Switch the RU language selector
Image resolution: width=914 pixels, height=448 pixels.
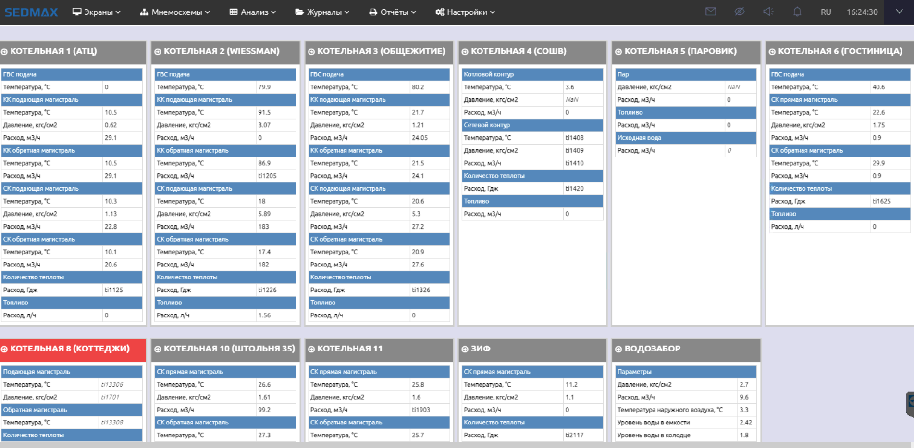[826, 12]
